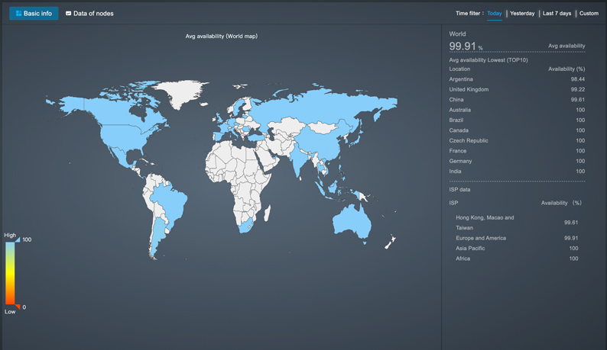Image resolution: width=607 pixels, height=350 pixels.
Task: Click the Hong Kong, Macao and Taiwan ISP row
Action: [517, 223]
